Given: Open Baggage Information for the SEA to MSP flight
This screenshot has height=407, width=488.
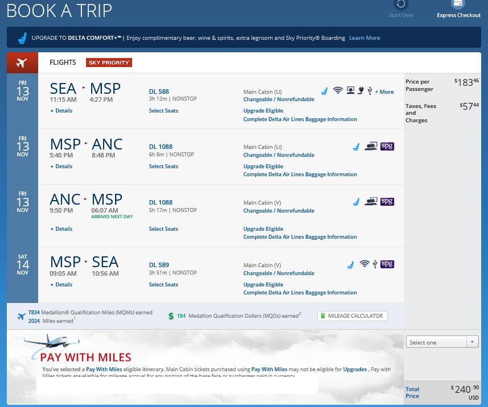Looking at the screenshot, I should point(300,119).
